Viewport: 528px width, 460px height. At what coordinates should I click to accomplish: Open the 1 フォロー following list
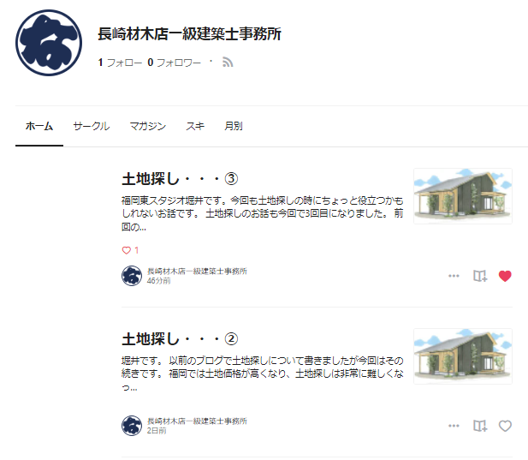120,63
